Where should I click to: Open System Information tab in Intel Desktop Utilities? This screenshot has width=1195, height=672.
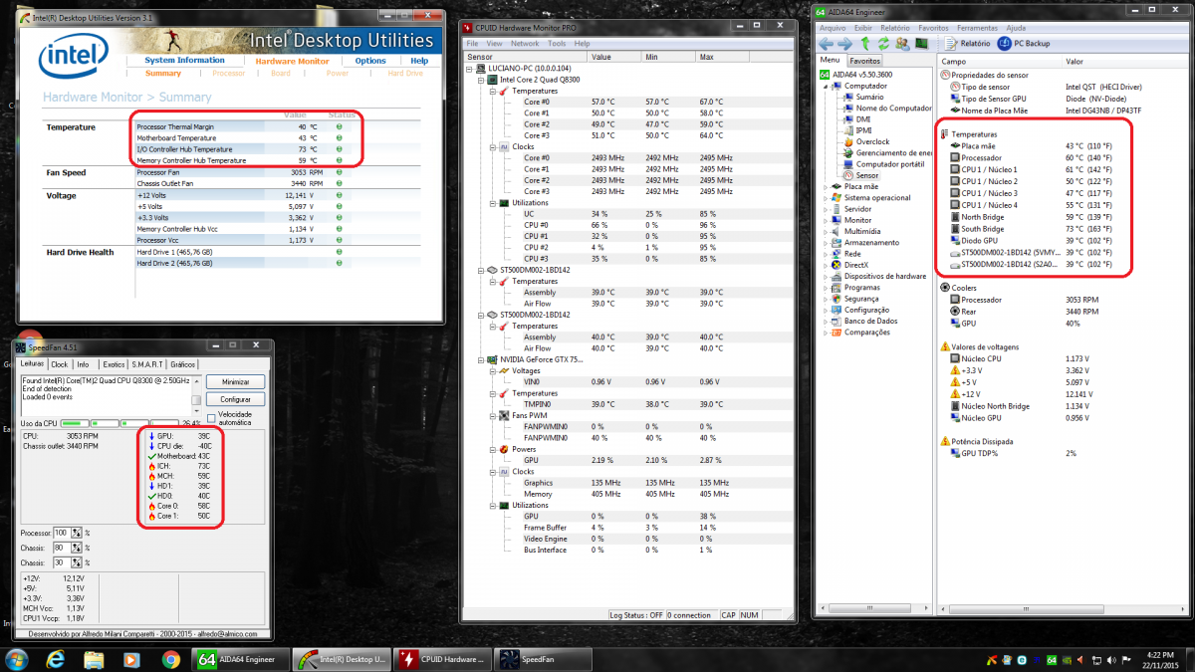(185, 60)
